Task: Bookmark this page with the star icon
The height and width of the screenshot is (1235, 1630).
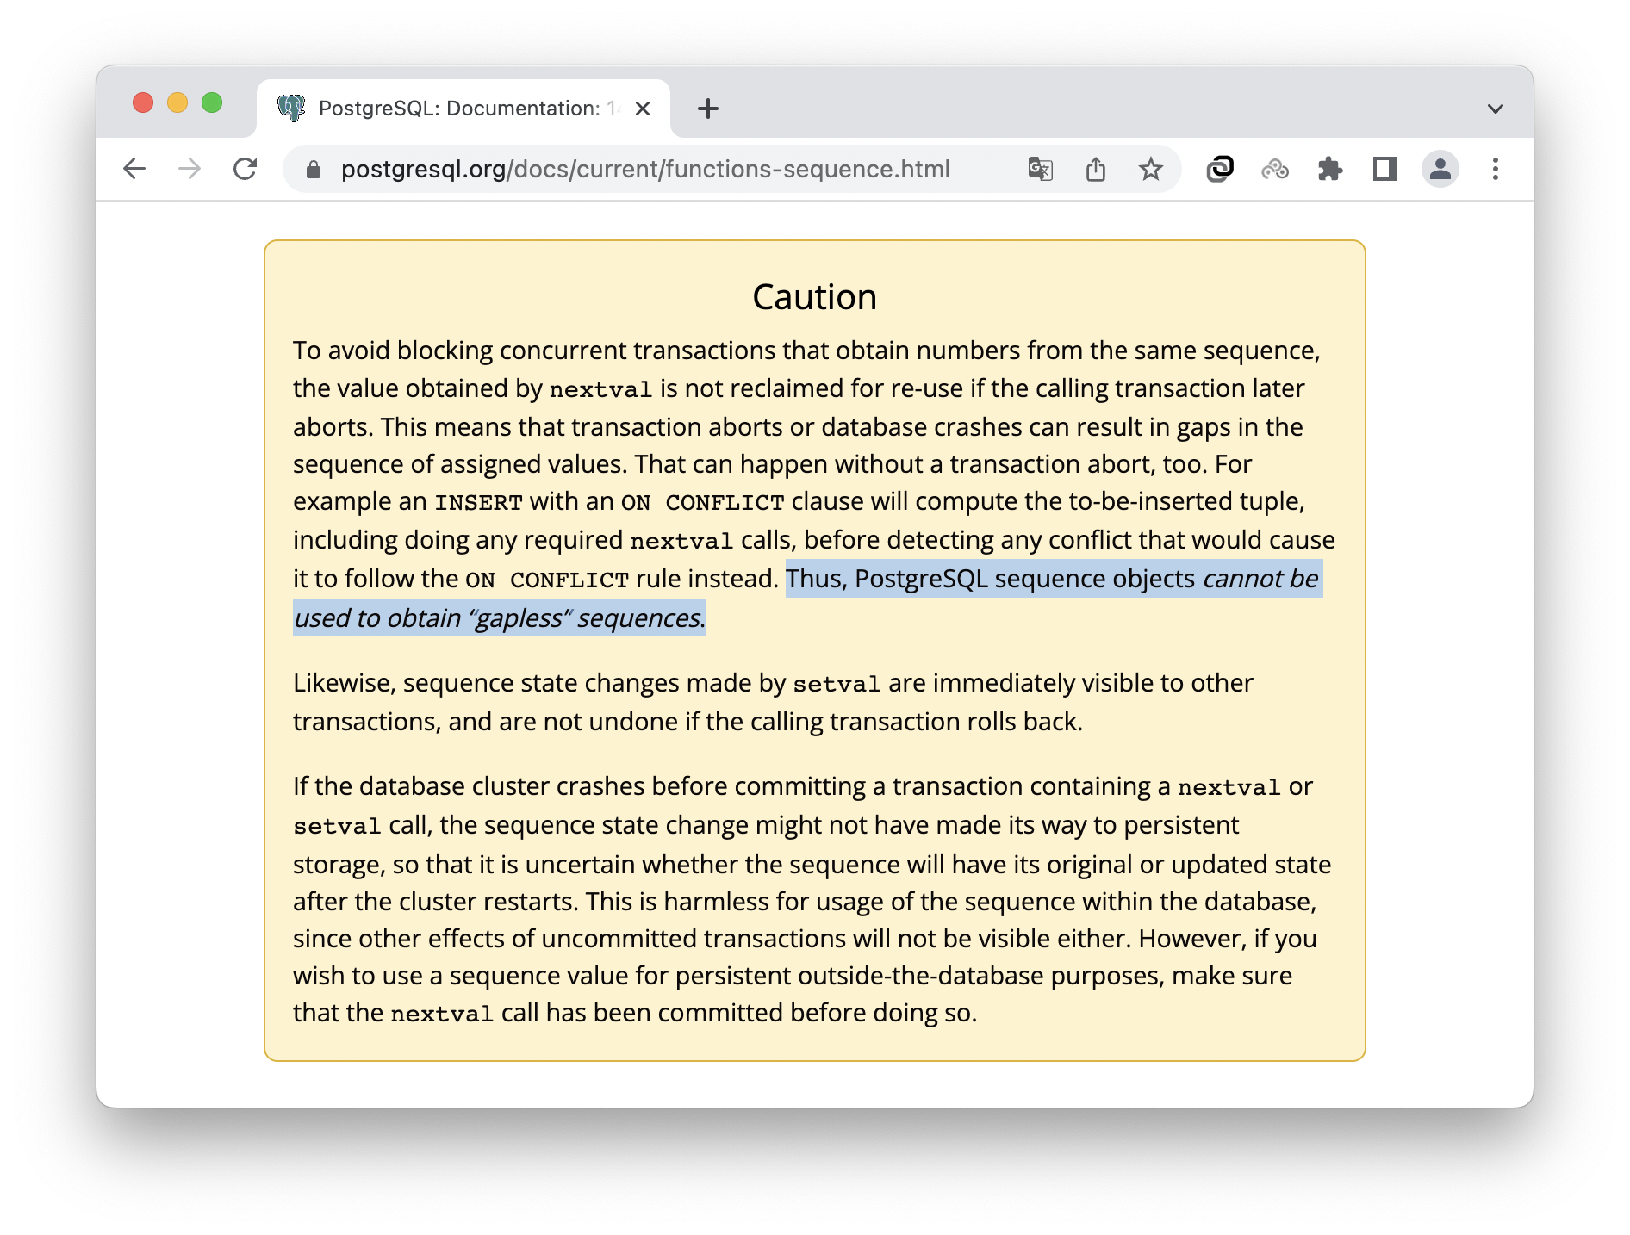Action: [1151, 169]
